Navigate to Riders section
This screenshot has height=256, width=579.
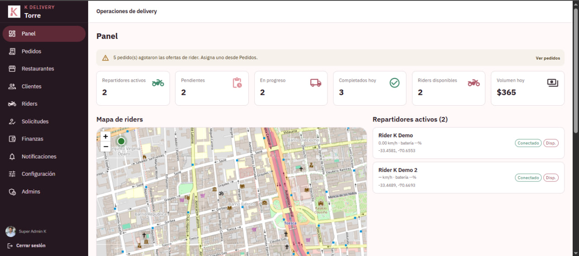[44, 104]
